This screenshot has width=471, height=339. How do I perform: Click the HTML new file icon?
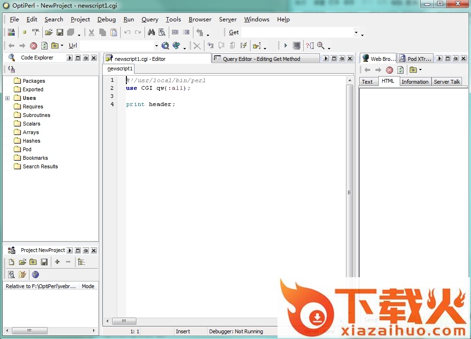[x=36, y=32]
